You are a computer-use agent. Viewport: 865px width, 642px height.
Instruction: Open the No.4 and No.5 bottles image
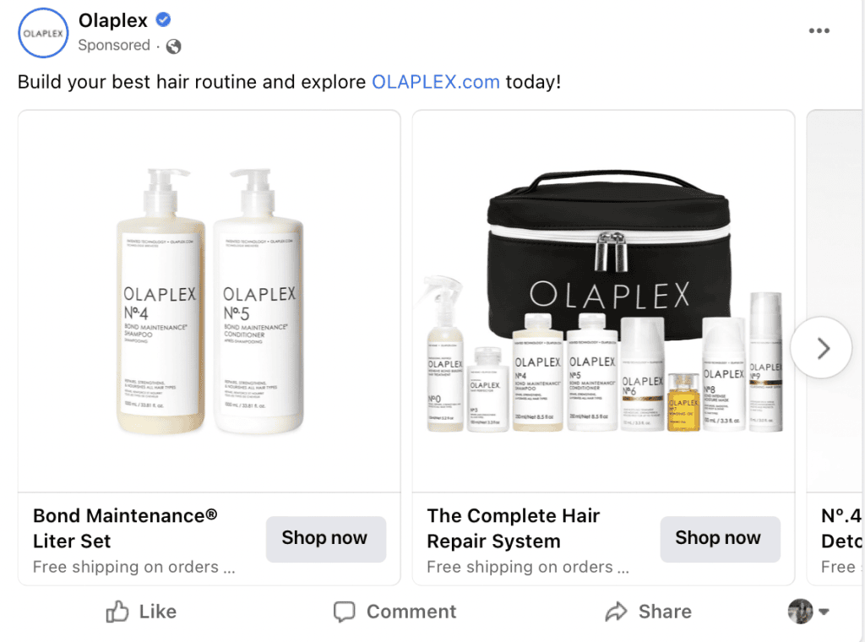(209, 301)
